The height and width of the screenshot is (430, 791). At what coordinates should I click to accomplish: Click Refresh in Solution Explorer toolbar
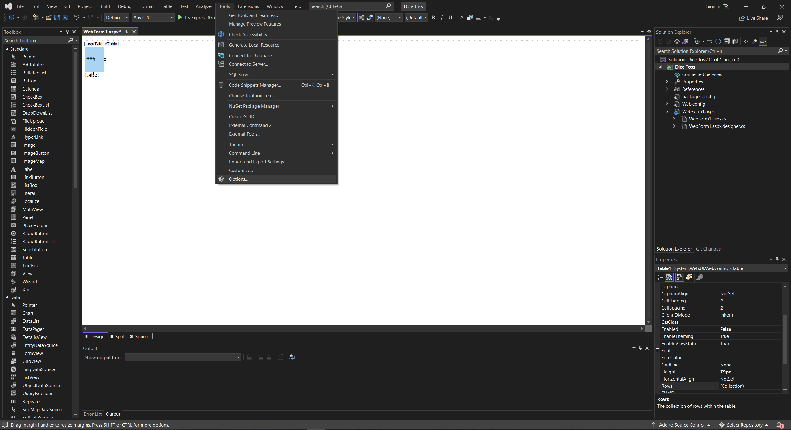point(718,41)
